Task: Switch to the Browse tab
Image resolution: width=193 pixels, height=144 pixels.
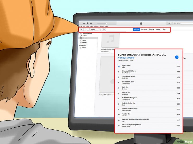Action: [152, 29]
